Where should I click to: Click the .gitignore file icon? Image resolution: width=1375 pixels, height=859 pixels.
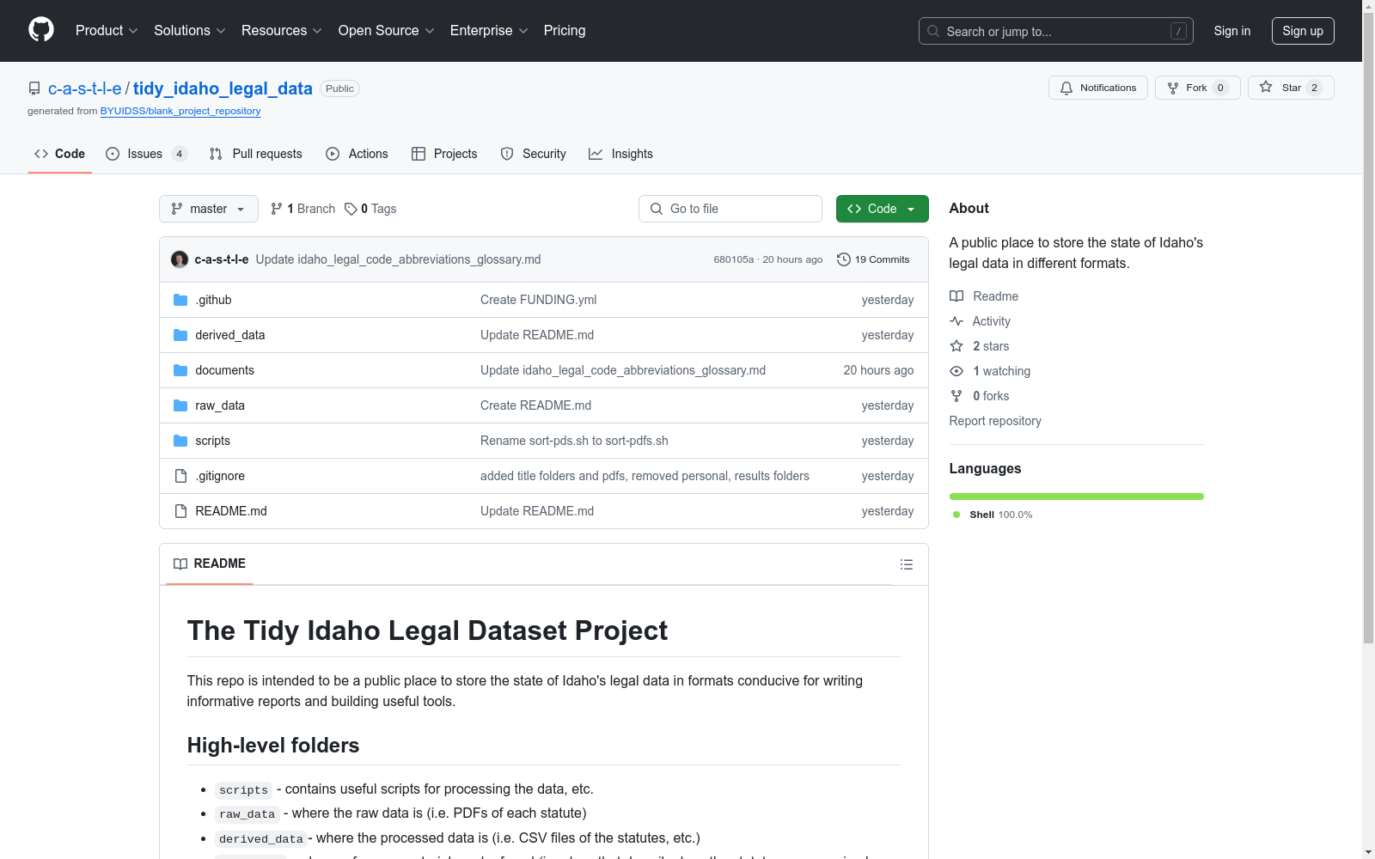(180, 476)
